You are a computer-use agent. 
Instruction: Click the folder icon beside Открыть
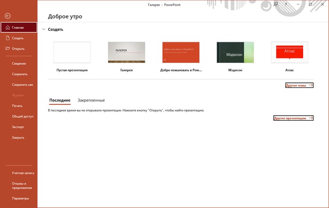[x=7, y=49]
